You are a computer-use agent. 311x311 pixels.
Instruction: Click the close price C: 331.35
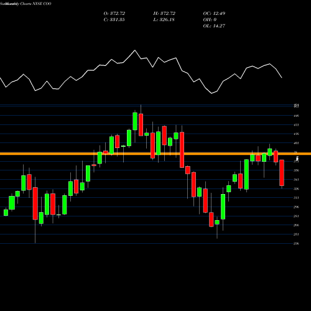[114, 19]
